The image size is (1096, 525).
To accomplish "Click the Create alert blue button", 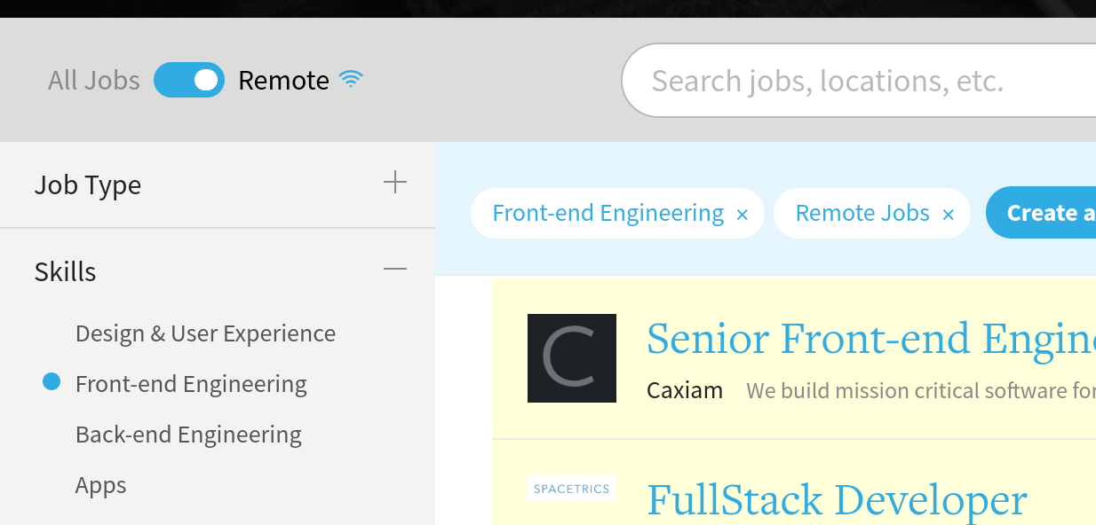I will point(1041,213).
